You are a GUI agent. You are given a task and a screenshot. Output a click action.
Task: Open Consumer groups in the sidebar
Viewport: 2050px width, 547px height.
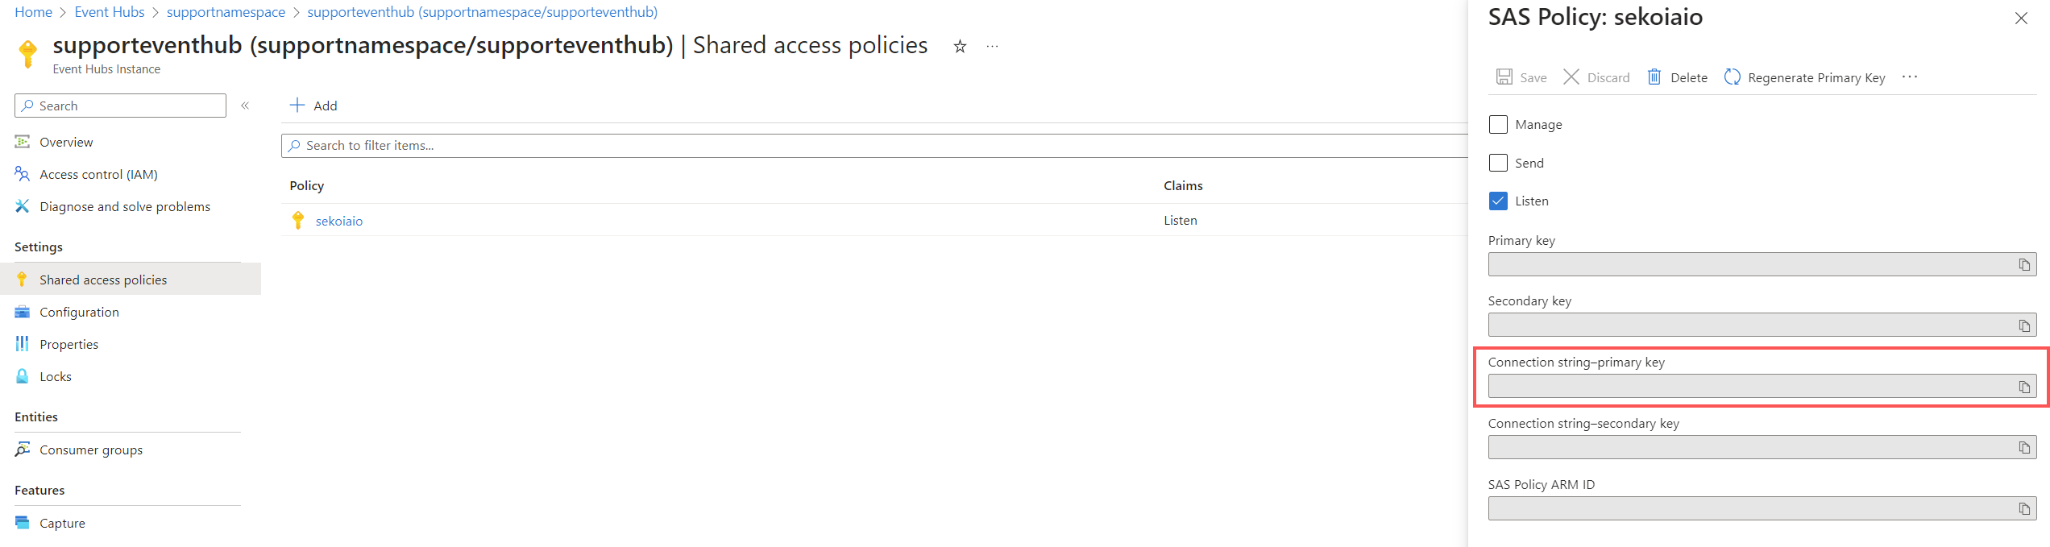click(x=91, y=450)
